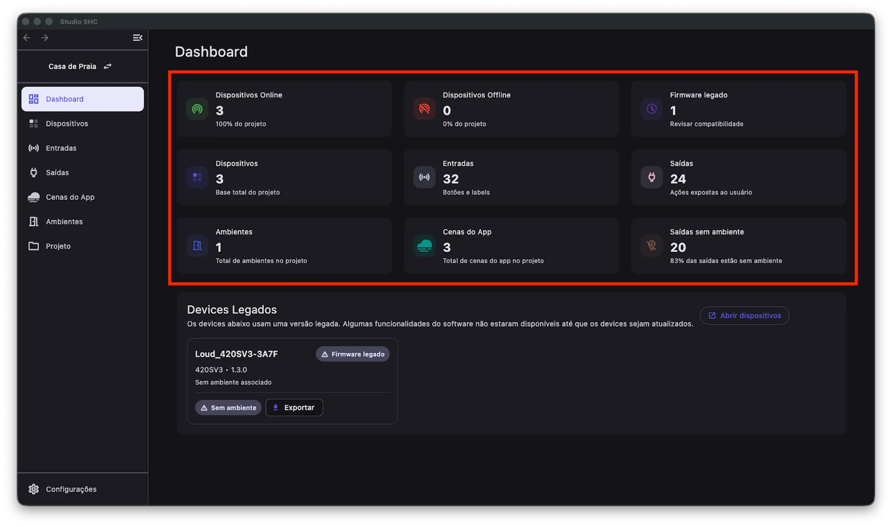Open Dashboard in sidebar

[x=83, y=99]
